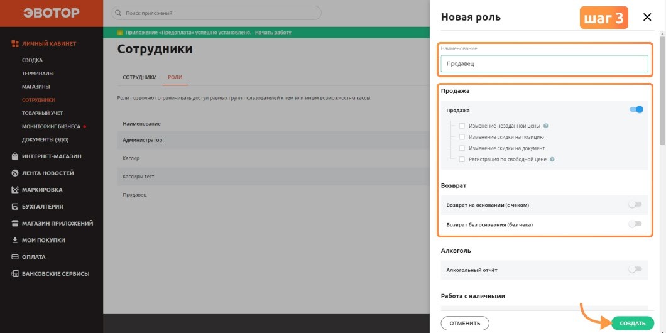
Task: Select the Кассир role row
Action: 273,158
